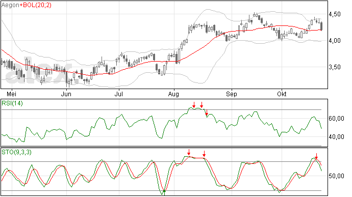The height and width of the screenshot is (197, 352).
Task: Select the 3,50 price axis value
Action: (335, 67)
